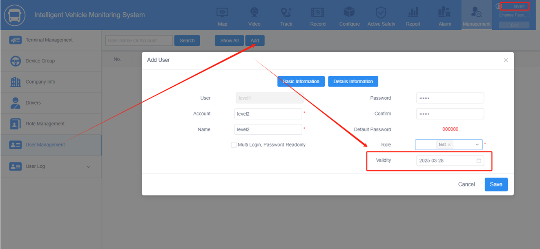Click the Add user button
The image size is (540, 249).
click(255, 40)
